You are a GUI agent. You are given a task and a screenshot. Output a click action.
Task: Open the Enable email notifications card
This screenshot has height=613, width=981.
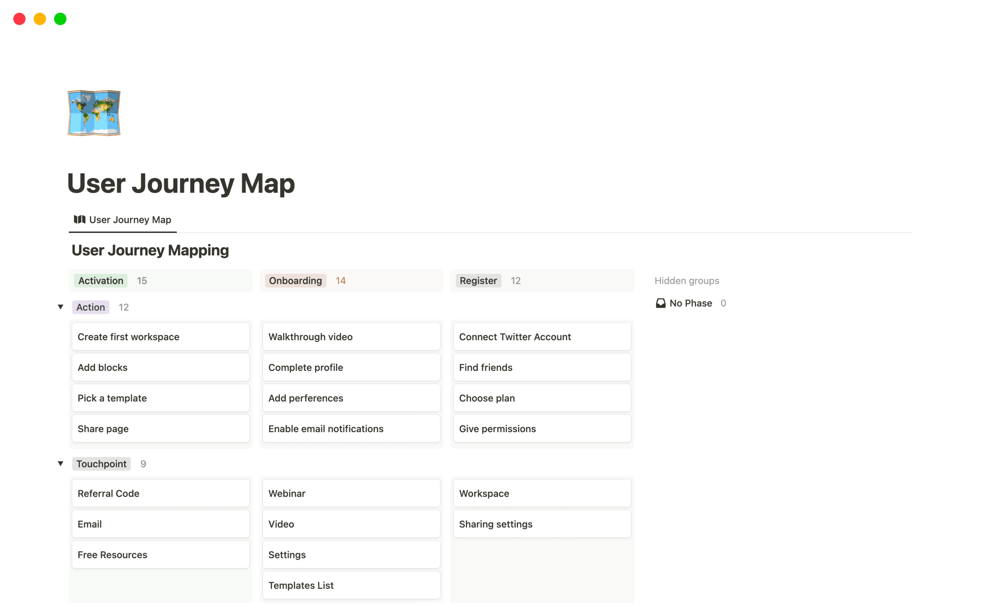325,429
